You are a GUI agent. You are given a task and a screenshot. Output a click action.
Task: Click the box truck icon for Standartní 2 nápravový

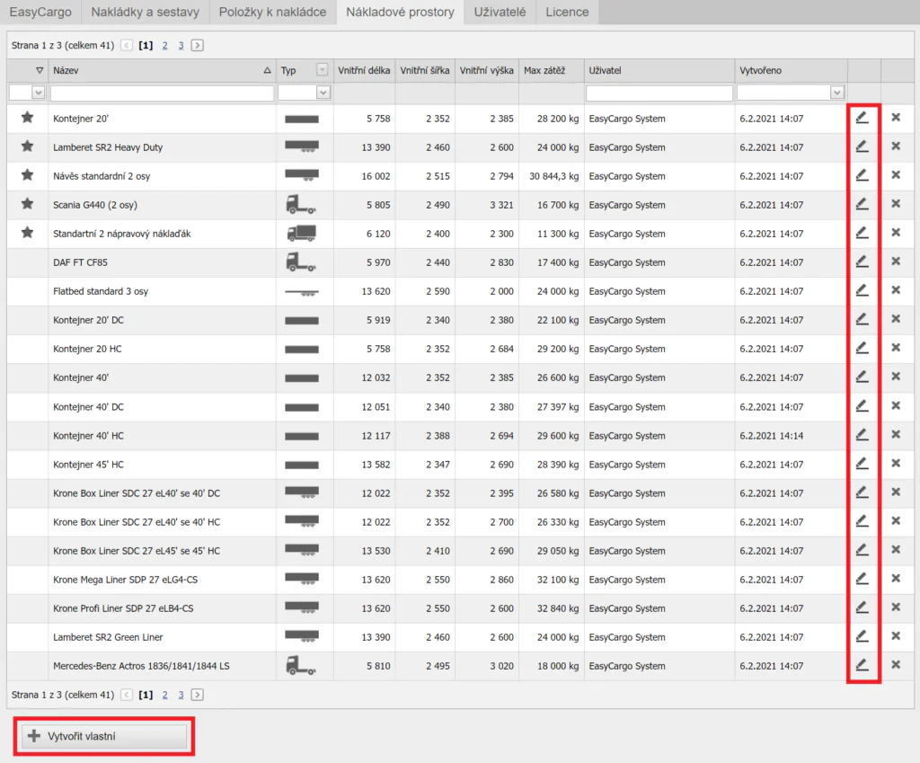click(x=302, y=233)
